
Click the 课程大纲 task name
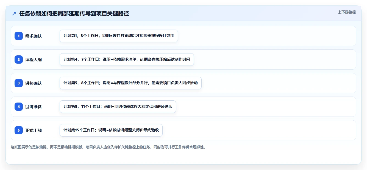coord(34,59)
